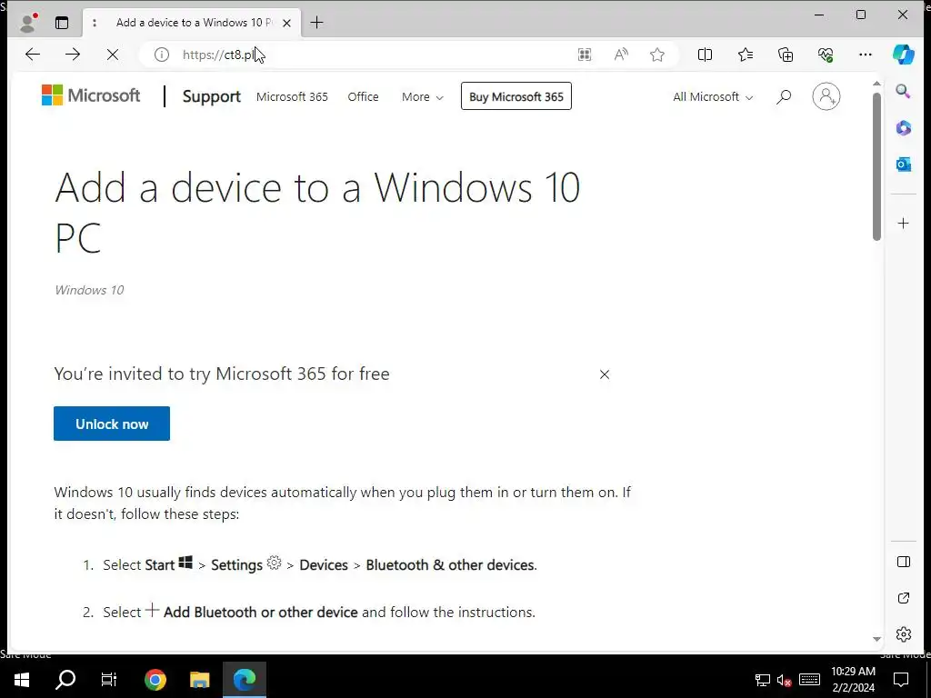Launch Google Chrome from taskbar
This screenshot has width=931, height=698.
[x=155, y=680]
